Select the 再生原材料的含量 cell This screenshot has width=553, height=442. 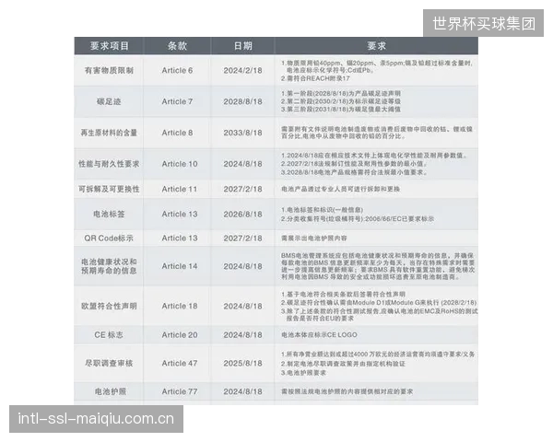tap(109, 133)
